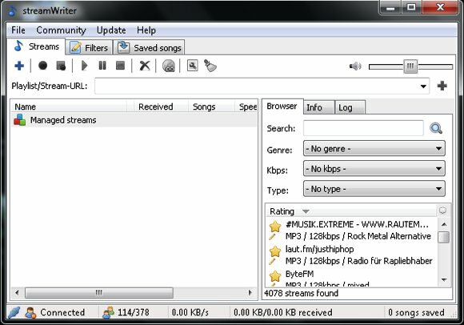The width and height of the screenshot is (464, 325).
Task: Select the Browser tab
Action: (x=282, y=106)
